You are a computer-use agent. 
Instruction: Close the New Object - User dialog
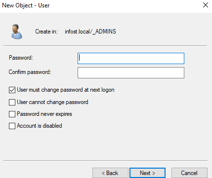point(206,5)
